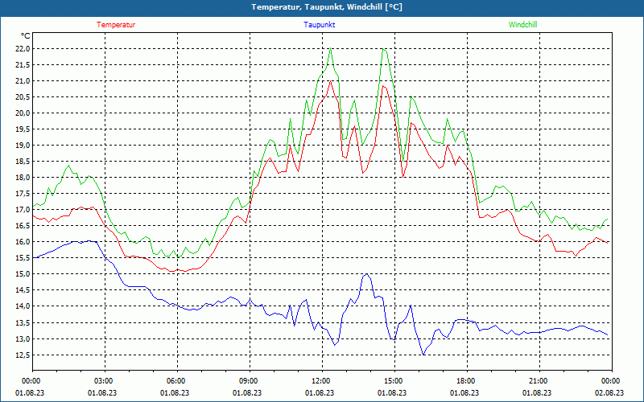Click the 15,0 value on the y-axis

pos(22,274)
